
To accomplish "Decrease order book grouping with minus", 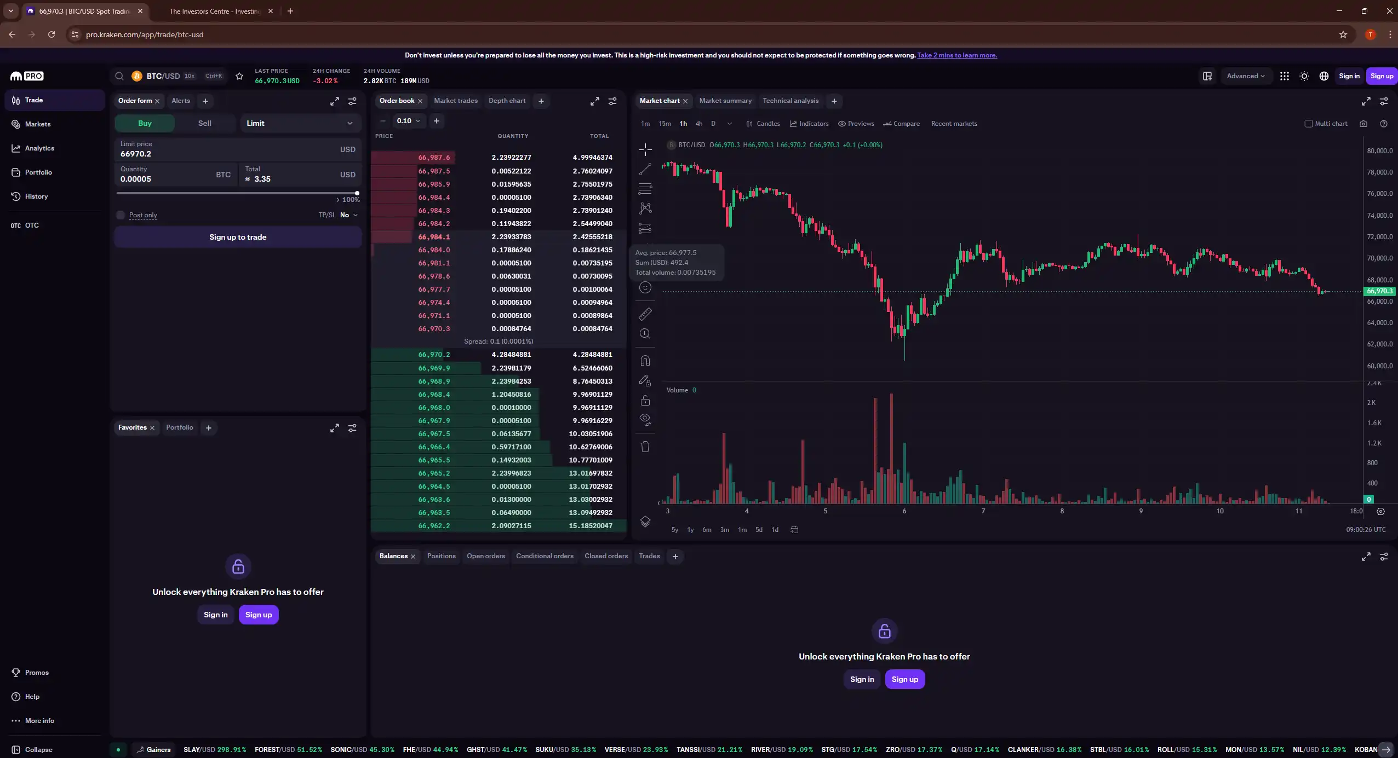I will pos(383,121).
